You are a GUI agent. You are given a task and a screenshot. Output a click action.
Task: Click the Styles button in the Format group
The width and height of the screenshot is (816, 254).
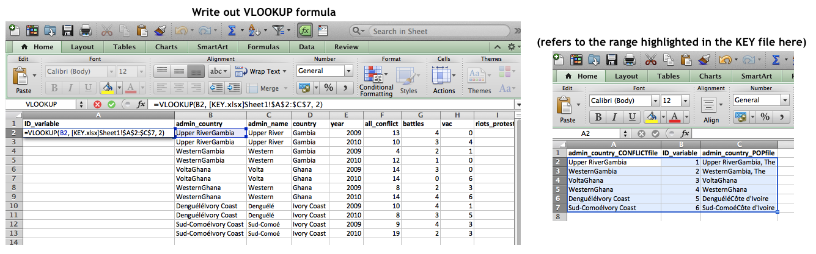coord(408,81)
